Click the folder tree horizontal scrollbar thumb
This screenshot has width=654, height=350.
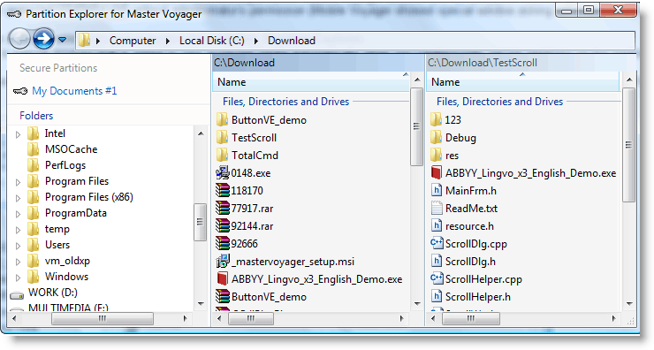[x=103, y=319]
